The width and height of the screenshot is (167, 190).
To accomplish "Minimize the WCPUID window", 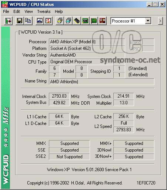I will (x=149, y=4).
